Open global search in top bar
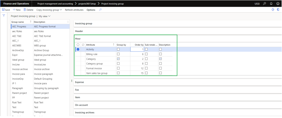The image size is (282, 118). coord(264,4)
